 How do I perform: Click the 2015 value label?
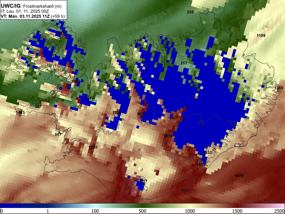[x=139, y=180]
